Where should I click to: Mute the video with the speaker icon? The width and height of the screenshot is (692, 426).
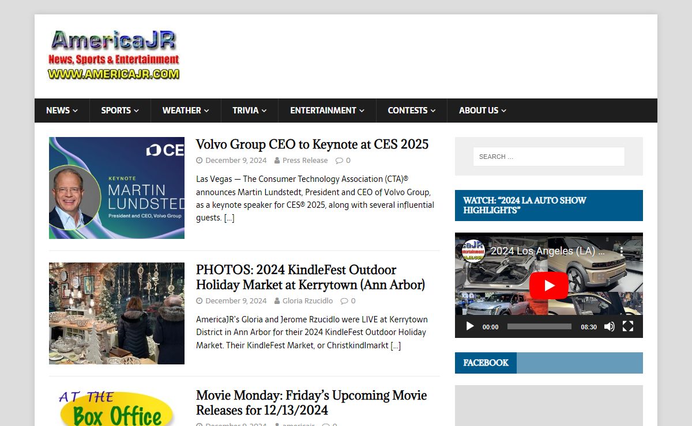point(609,326)
